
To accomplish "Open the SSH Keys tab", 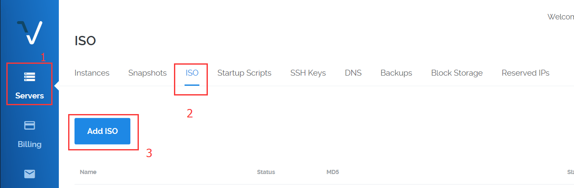I will (308, 73).
